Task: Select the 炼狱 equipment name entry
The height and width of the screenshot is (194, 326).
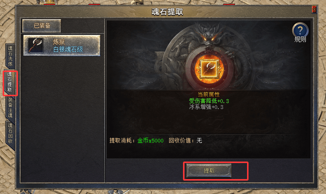Action: click(59, 42)
